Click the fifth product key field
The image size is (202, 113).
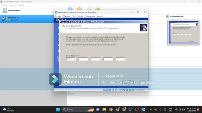[x=120, y=59]
